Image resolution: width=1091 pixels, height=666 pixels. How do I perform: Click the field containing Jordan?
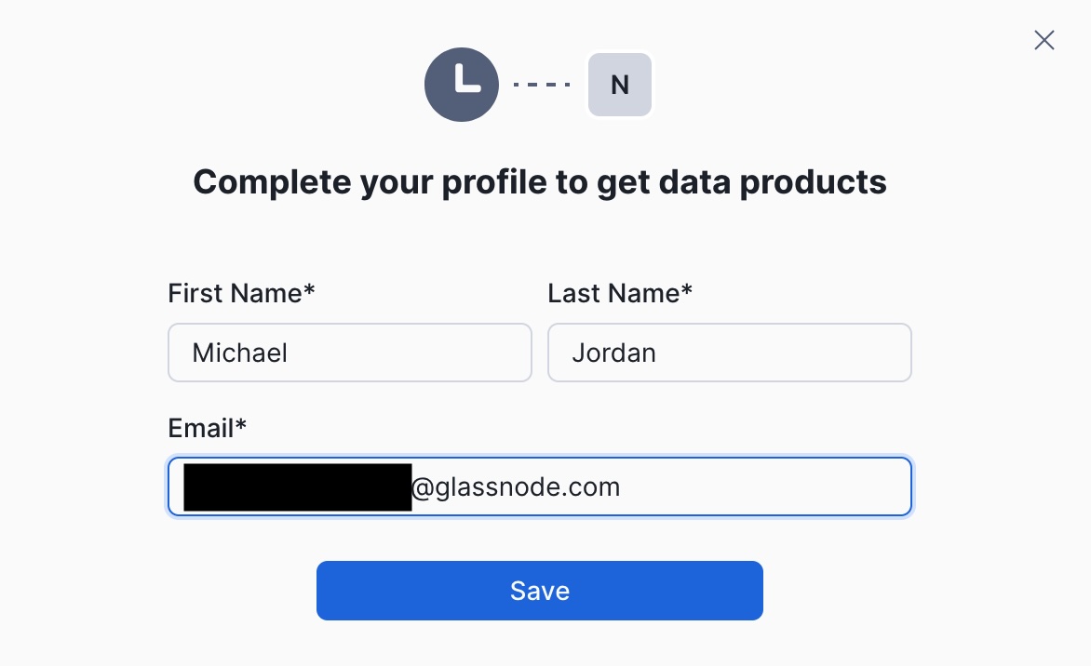[x=729, y=353]
